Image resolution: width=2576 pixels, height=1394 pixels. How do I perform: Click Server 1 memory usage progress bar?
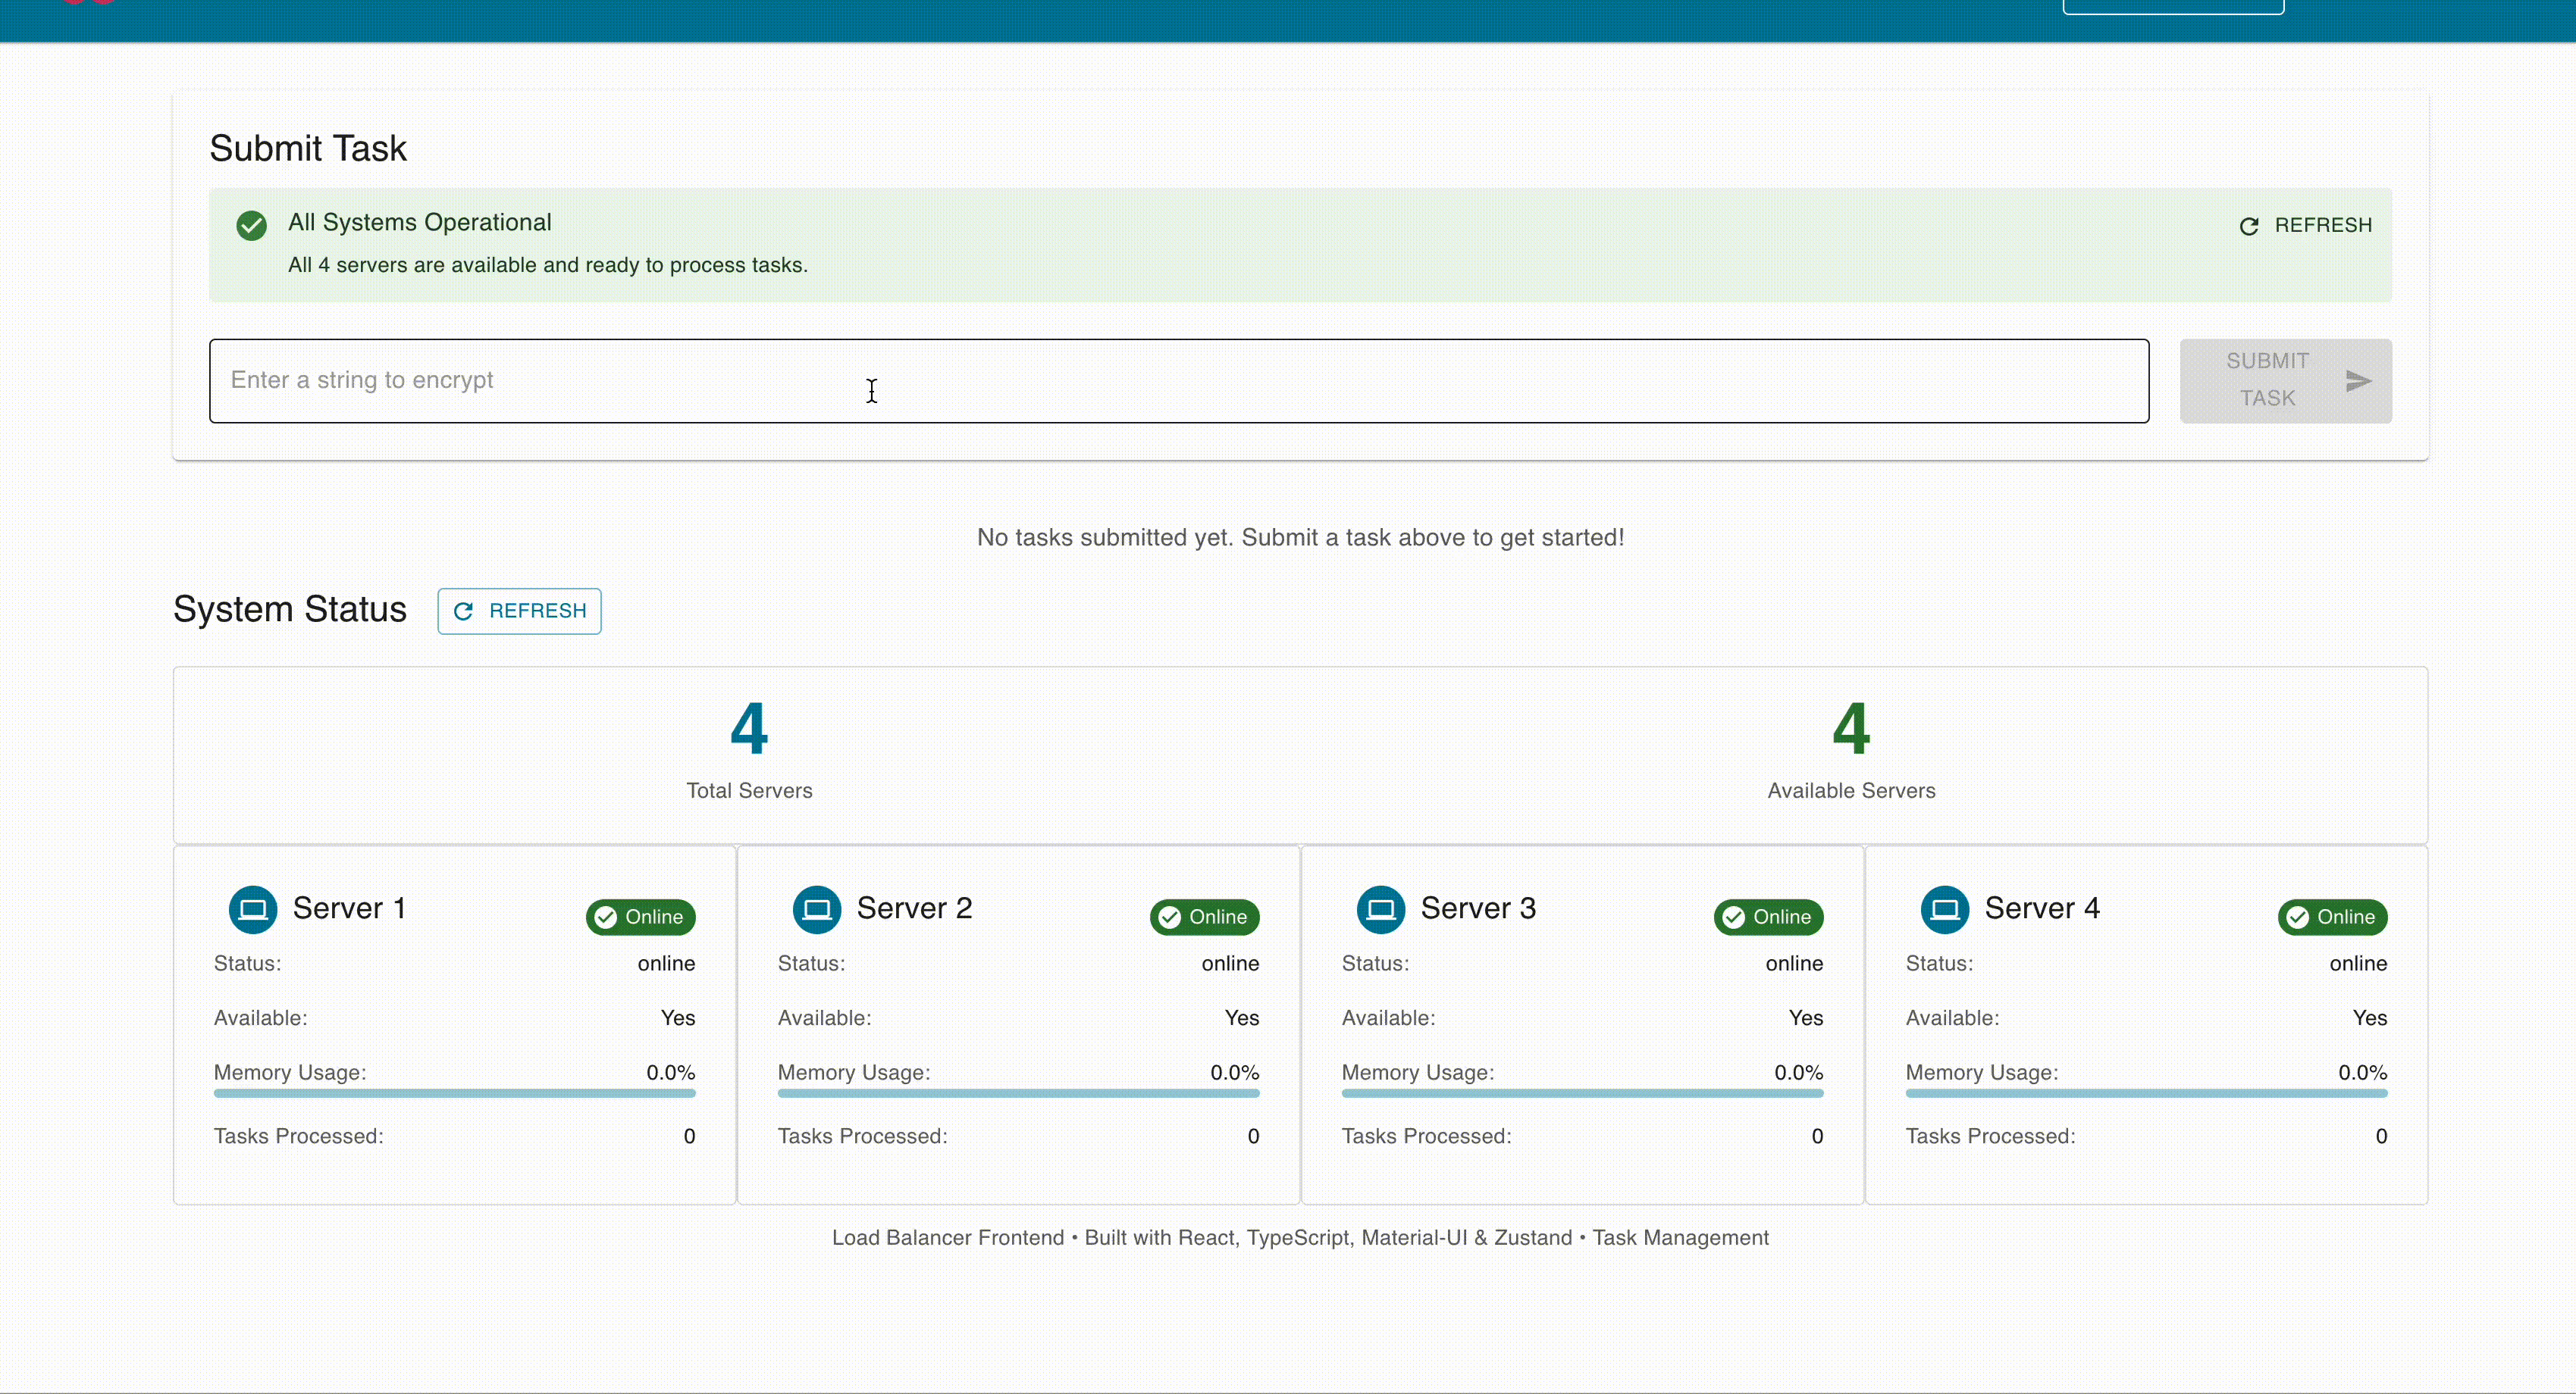coord(454,1093)
